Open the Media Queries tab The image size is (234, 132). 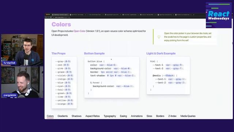tap(188, 116)
